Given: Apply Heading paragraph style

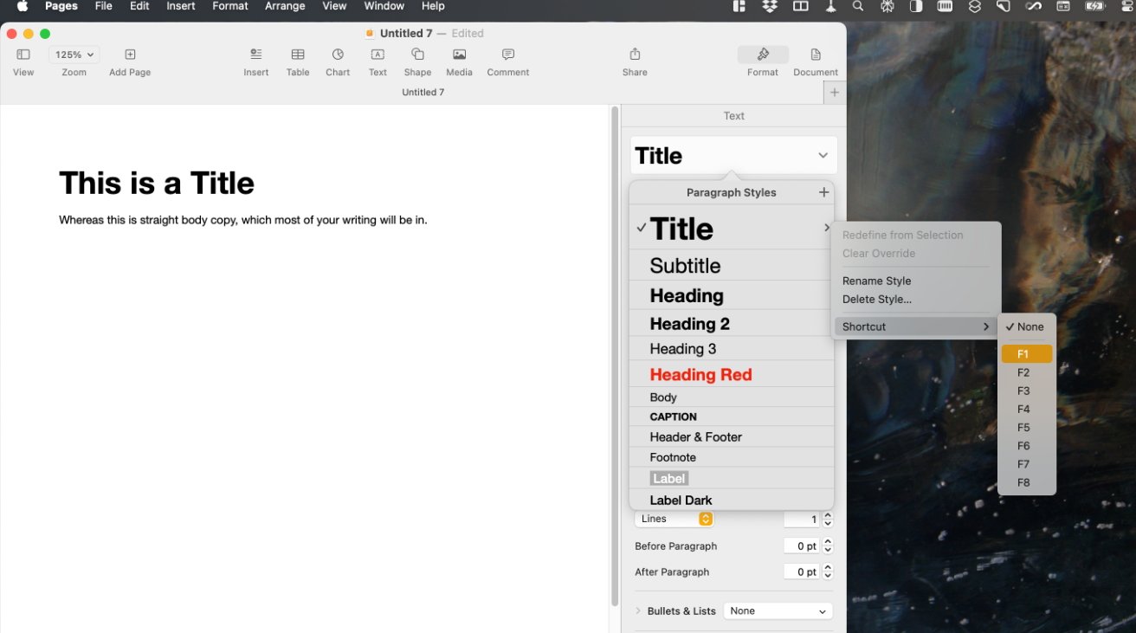Looking at the screenshot, I should pos(732,295).
